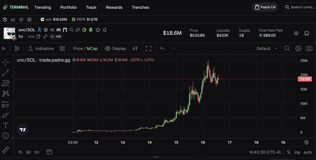Open the Discord link for unc
Image resolution: width=316 pixels, height=160 pixels.
coord(58,30)
